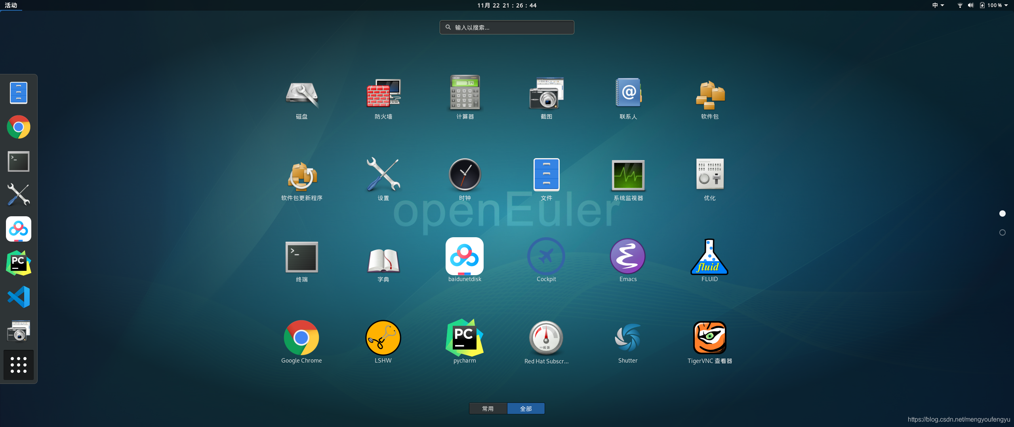Open the clock and calendar dropdown
1014x427 pixels.
[x=507, y=5]
